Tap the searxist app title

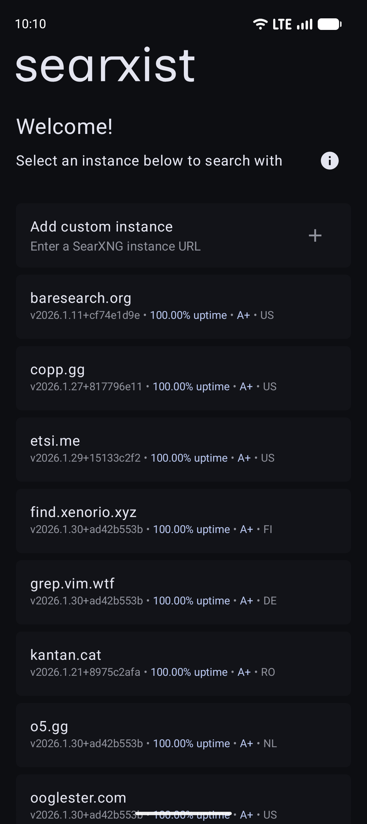click(x=105, y=65)
